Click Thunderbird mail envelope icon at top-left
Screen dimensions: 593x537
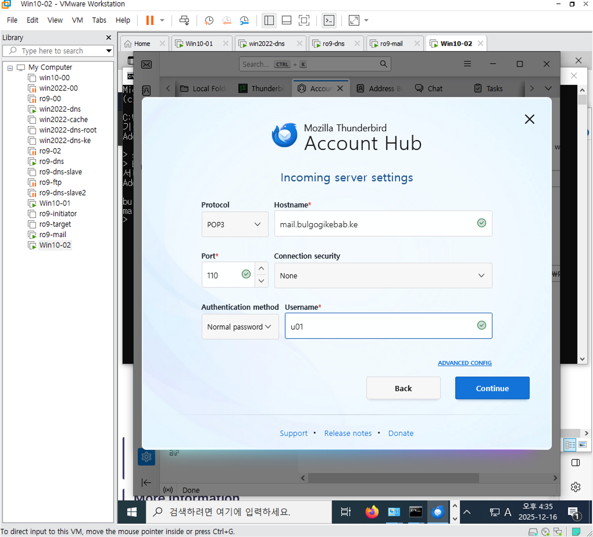(x=146, y=65)
